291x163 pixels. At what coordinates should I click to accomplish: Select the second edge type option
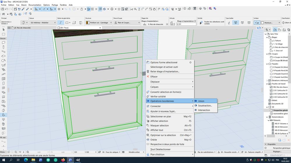[236, 23]
